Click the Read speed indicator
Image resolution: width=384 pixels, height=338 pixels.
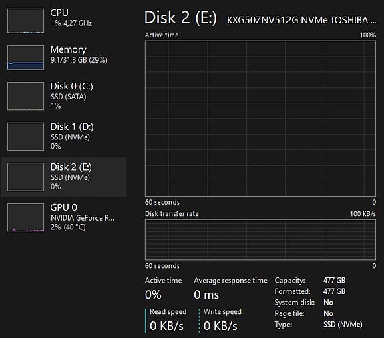coord(166,321)
